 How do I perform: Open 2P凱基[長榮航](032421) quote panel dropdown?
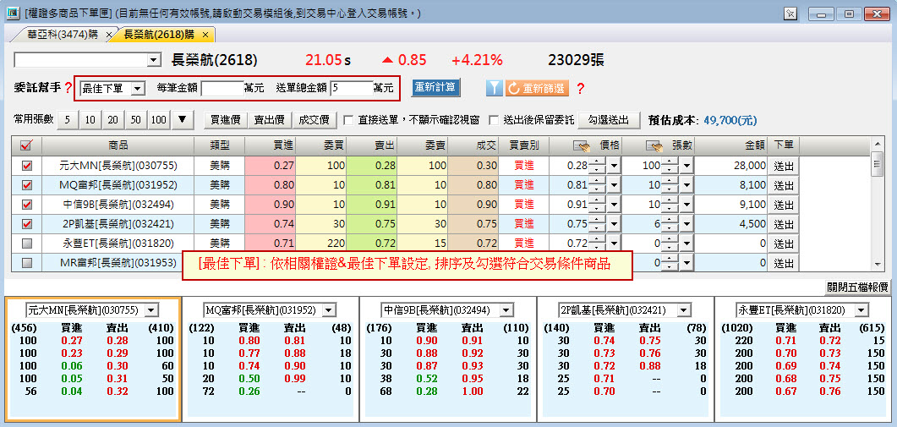tap(684, 309)
